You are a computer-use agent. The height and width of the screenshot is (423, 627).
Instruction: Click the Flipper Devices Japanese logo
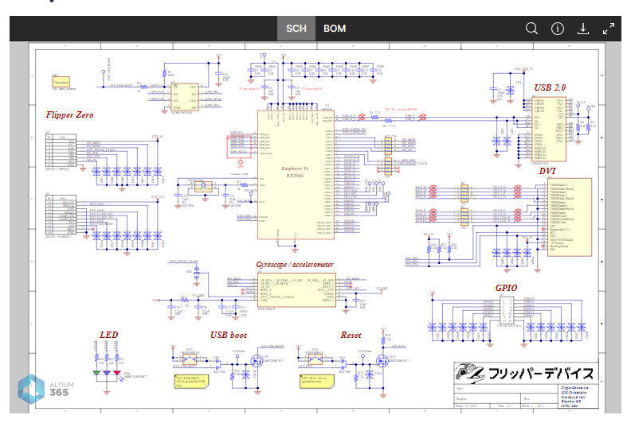coord(526,373)
